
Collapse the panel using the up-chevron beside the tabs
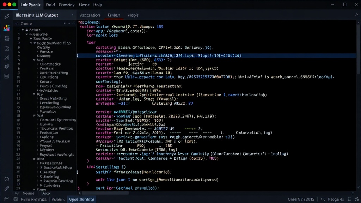(356, 15)
